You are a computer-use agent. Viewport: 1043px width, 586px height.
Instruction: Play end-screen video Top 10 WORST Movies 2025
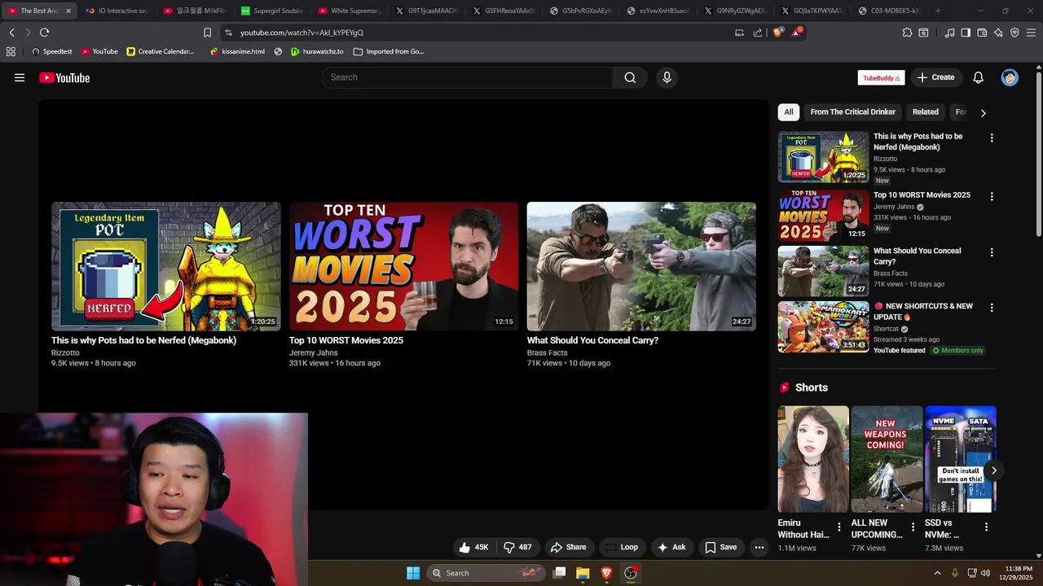click(x=403, y=266)
